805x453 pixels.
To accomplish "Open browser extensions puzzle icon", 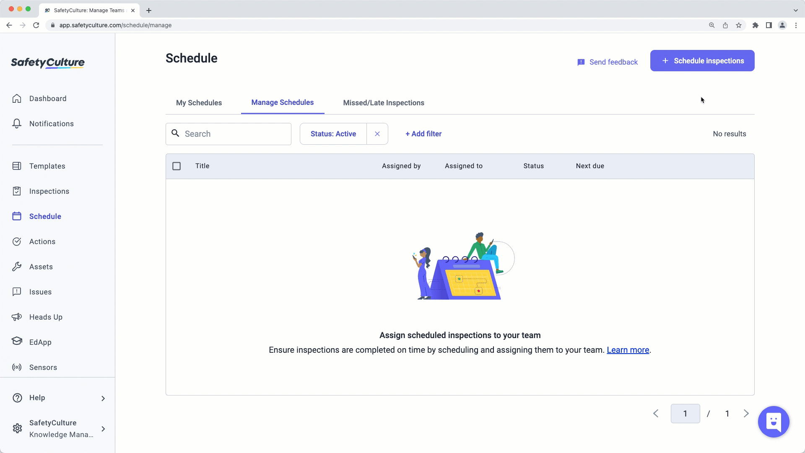I will coord(756,25).
